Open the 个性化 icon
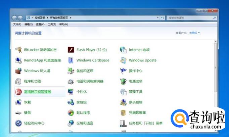This screenshot has height=137, width=229. coord(71,92)
